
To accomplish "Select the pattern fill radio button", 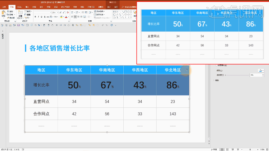I will point(216,65).
